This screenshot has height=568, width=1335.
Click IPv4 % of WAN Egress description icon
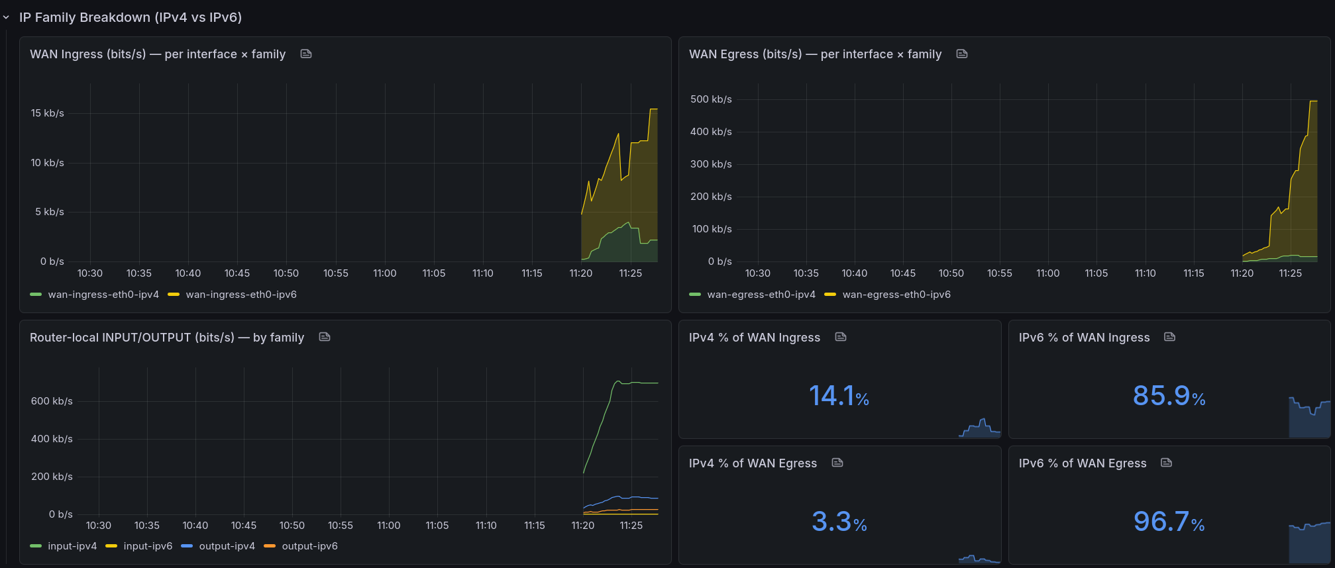coord(837,463)
